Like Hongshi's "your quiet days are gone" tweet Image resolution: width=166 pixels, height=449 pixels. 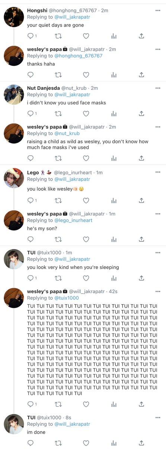click(86, 36)
